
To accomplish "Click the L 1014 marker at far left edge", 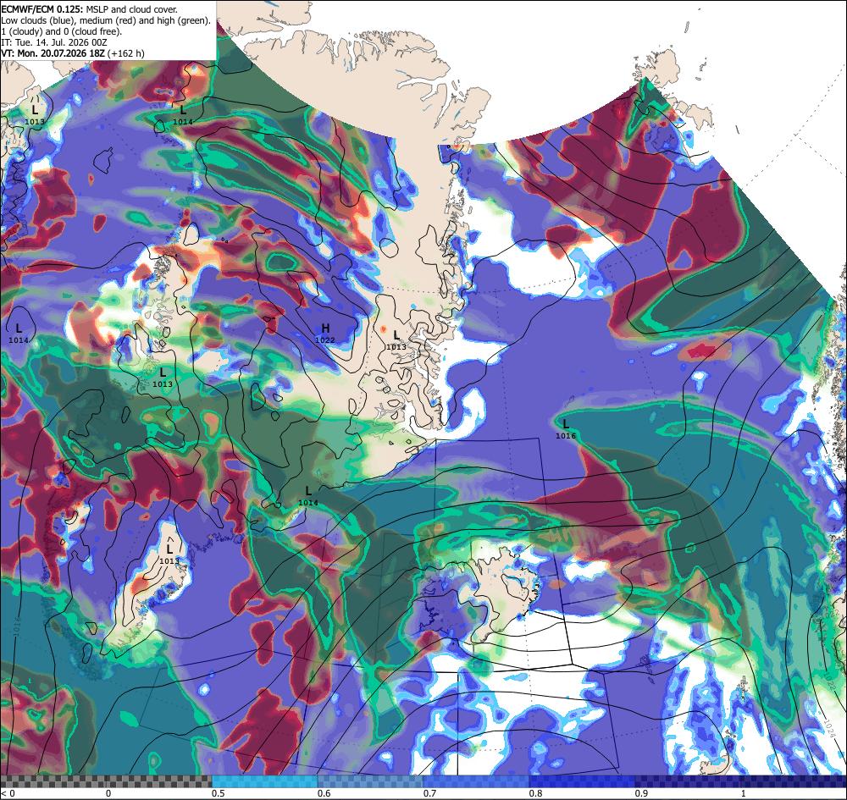I will pyautogui.click(x=19, y=334).
